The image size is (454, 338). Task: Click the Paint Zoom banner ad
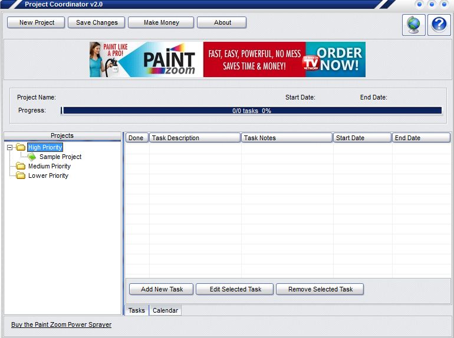[x=228, y=59]
